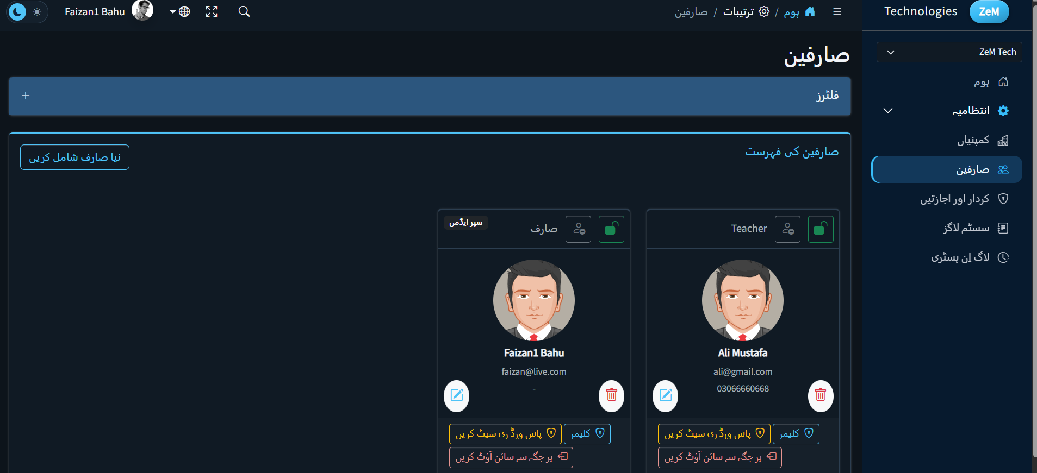This screenshot has width=1037, height=473.
Task: Click the shield icon beside کردار اور اجازتیں
Action: 1003,199
